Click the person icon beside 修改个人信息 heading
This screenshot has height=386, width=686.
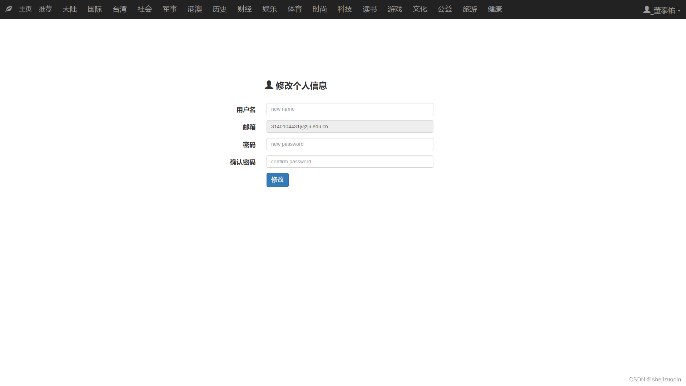(269, 85)
